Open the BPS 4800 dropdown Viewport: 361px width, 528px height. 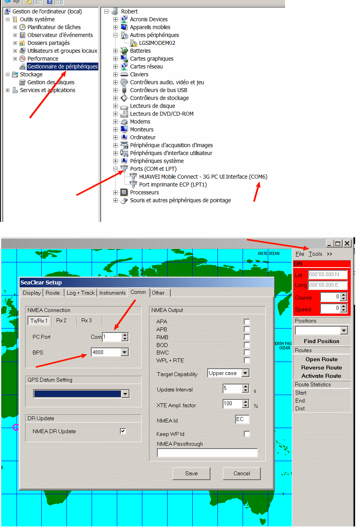click(x=125, y=352)
